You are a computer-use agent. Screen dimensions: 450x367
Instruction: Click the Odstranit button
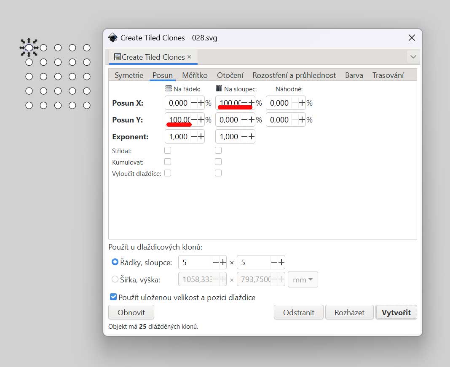pyautogui.click(x=298, y=313)
